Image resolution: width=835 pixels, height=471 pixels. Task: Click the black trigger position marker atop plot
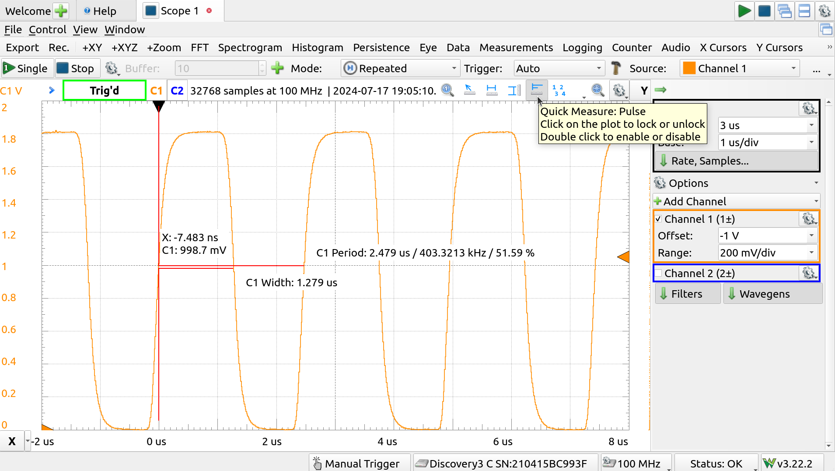(x=158, y=106)
